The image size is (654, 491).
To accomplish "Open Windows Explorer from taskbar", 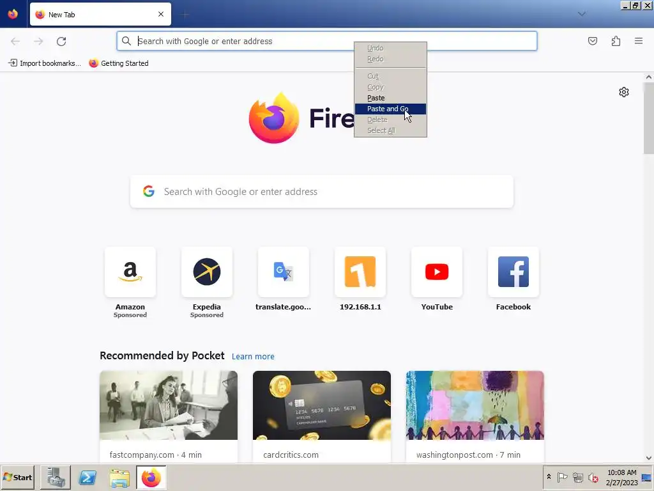I will coord(119,477).
